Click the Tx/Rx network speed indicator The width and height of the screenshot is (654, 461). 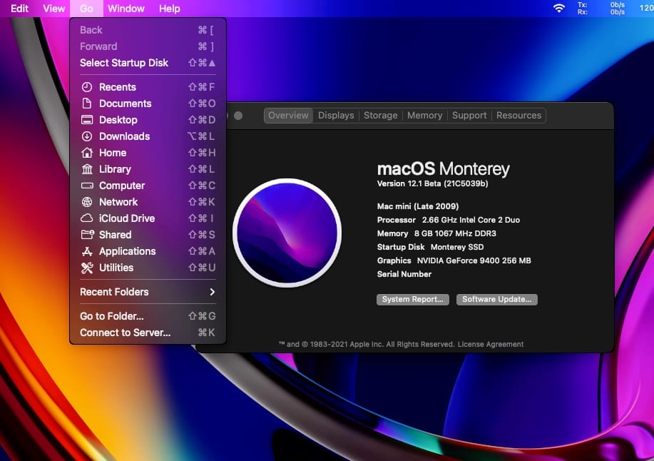click(x=601, y=9)
